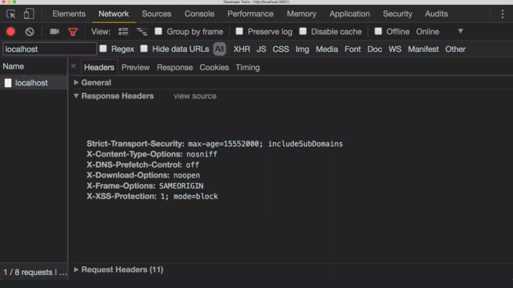Screen dimensions: 513x288
Task: Check the Disable cache option
Action: click(303, 31)
